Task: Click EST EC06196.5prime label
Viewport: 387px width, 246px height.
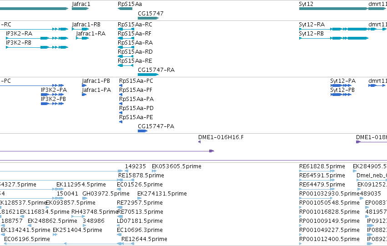Action: click(x=27, y=239)
